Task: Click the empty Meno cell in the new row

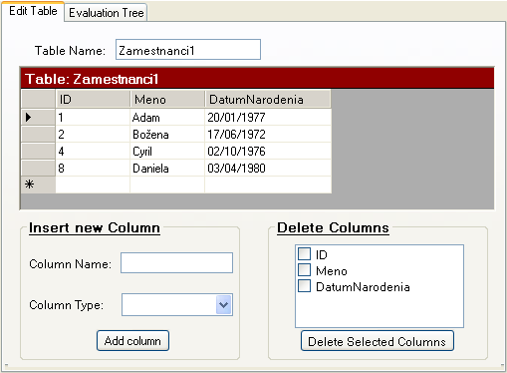Action: click(167, 185)
